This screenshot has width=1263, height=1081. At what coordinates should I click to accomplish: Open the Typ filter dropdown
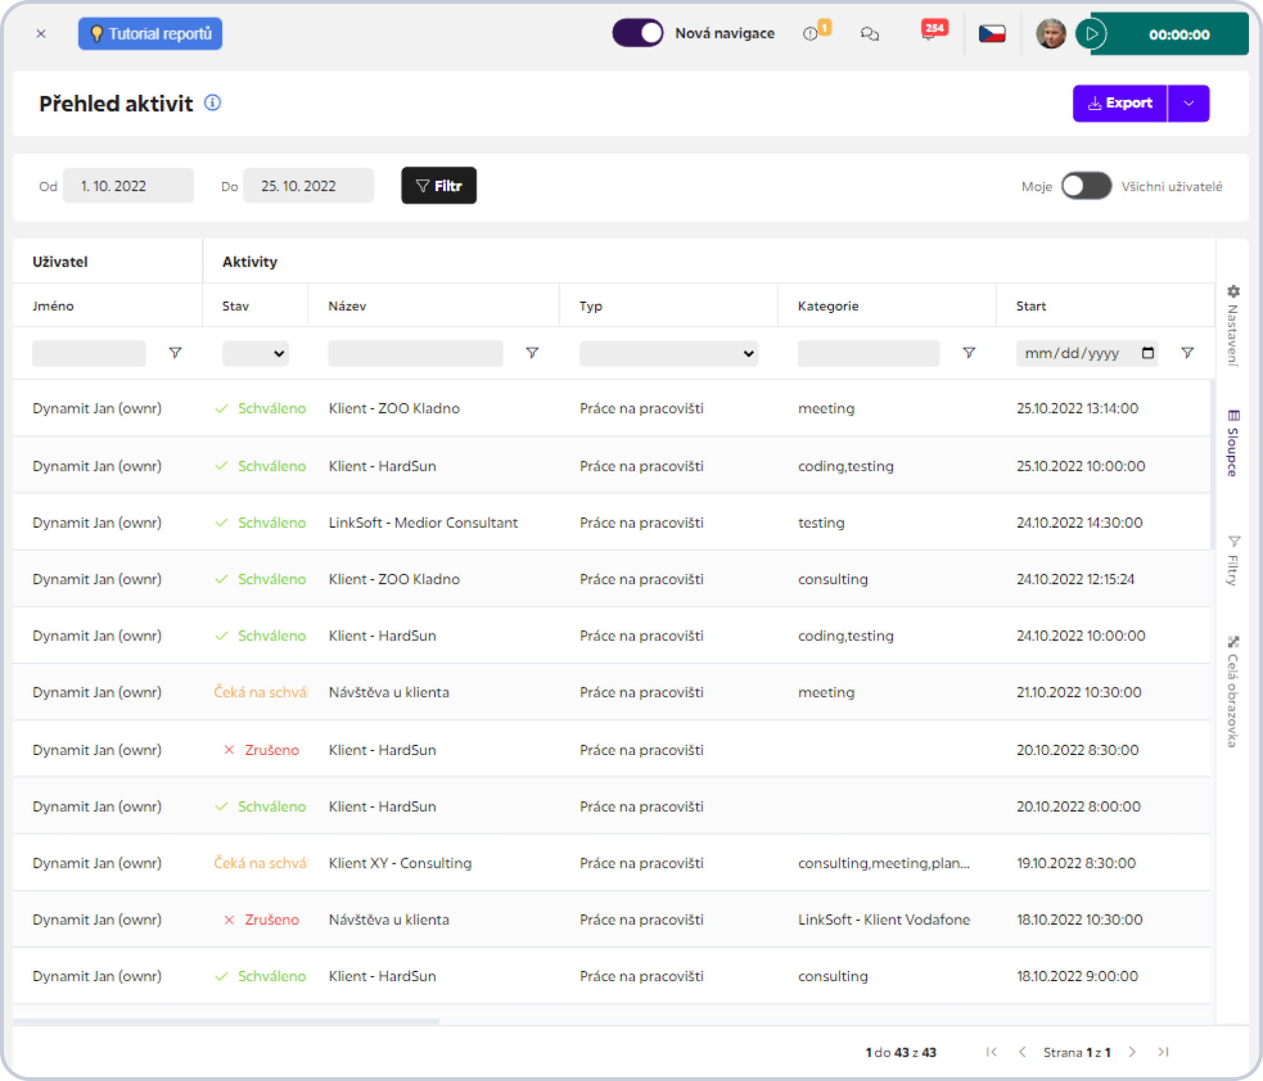[x=668, y=354]
